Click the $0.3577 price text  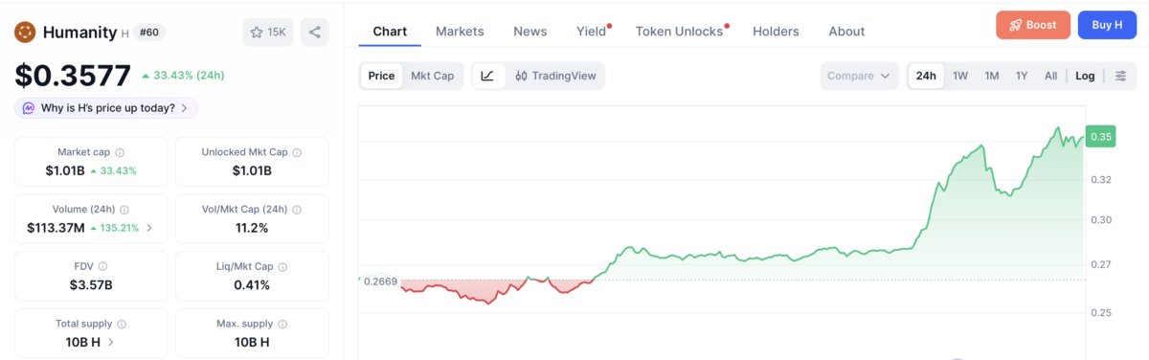point(73,76)
